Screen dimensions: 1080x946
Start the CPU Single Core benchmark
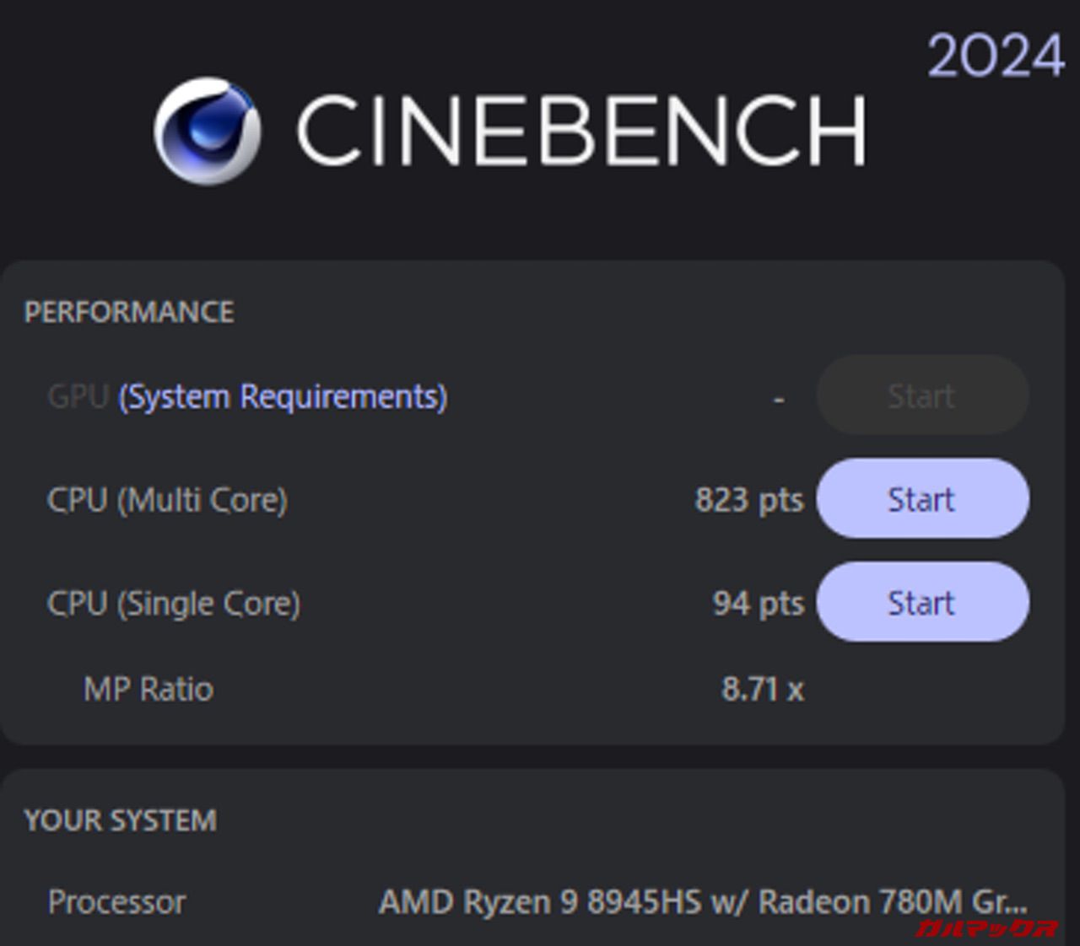click(921, 603)
